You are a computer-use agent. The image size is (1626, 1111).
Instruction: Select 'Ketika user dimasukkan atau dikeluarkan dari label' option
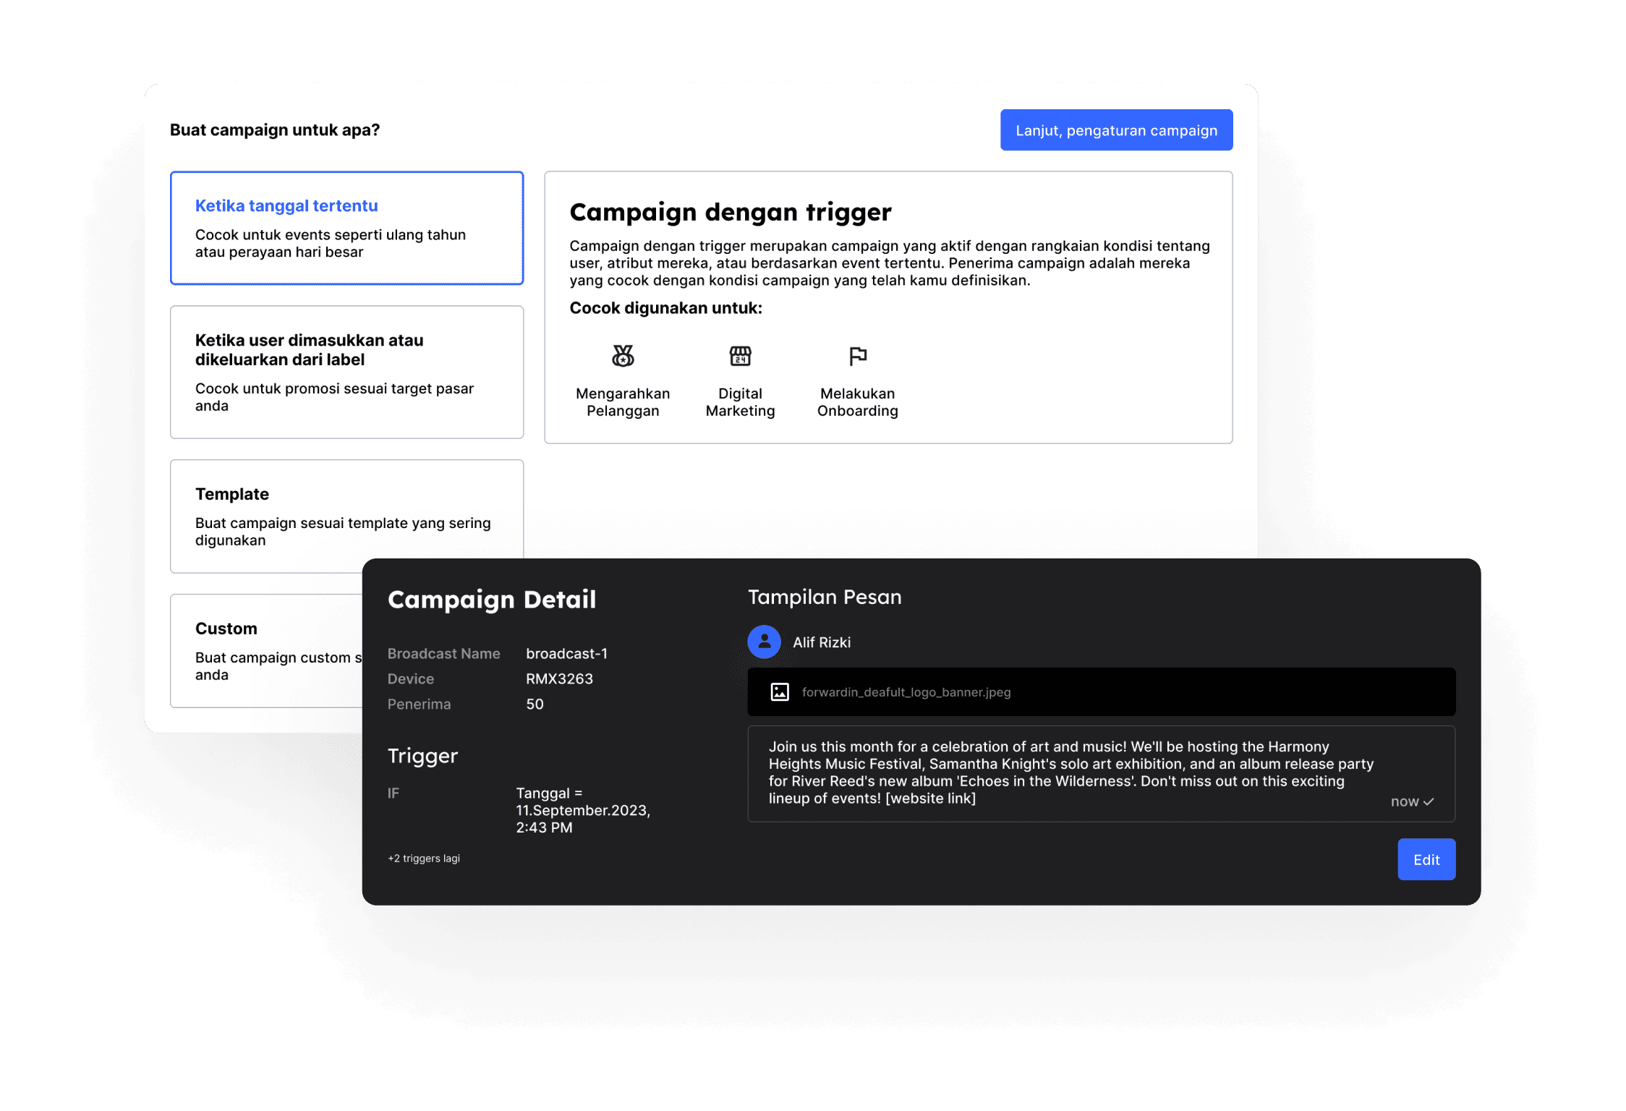[x=346, y=372]
